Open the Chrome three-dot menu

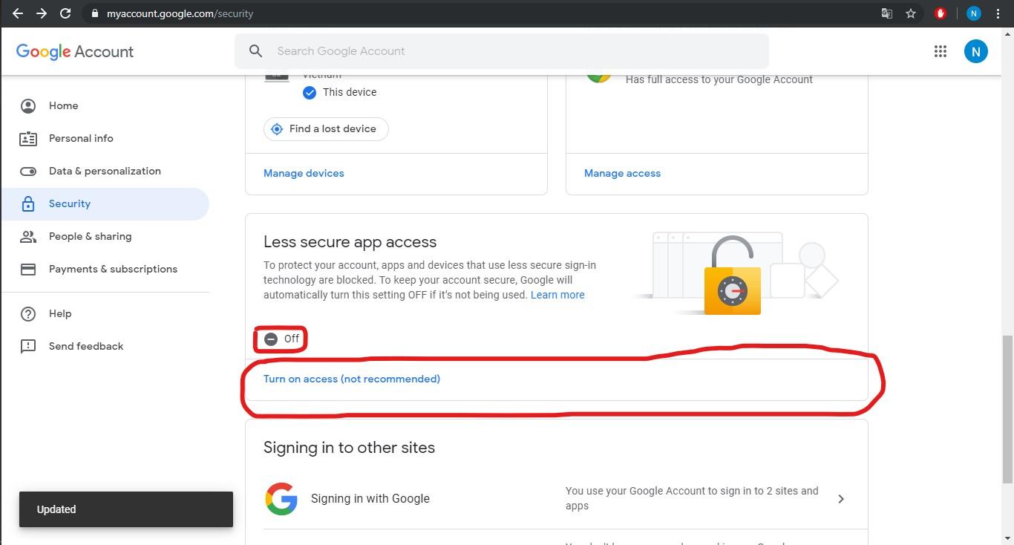coord(998,13)
